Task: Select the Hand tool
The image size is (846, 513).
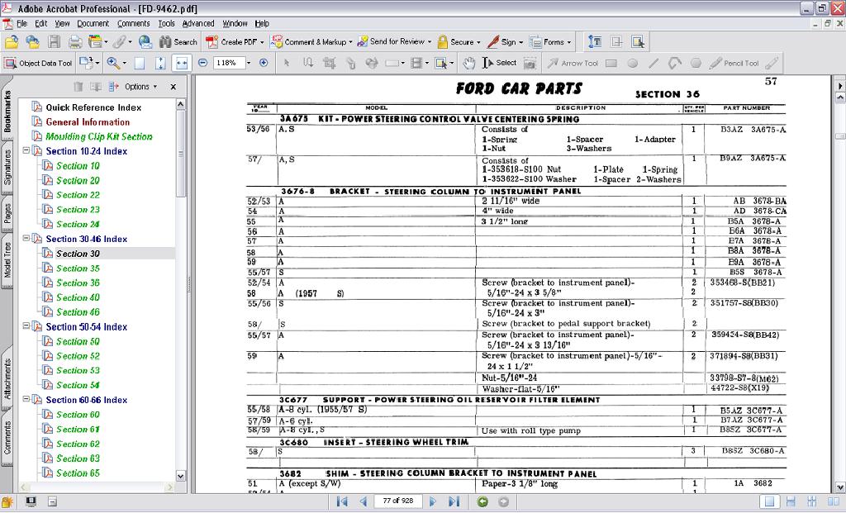Action: coord(469,63)
